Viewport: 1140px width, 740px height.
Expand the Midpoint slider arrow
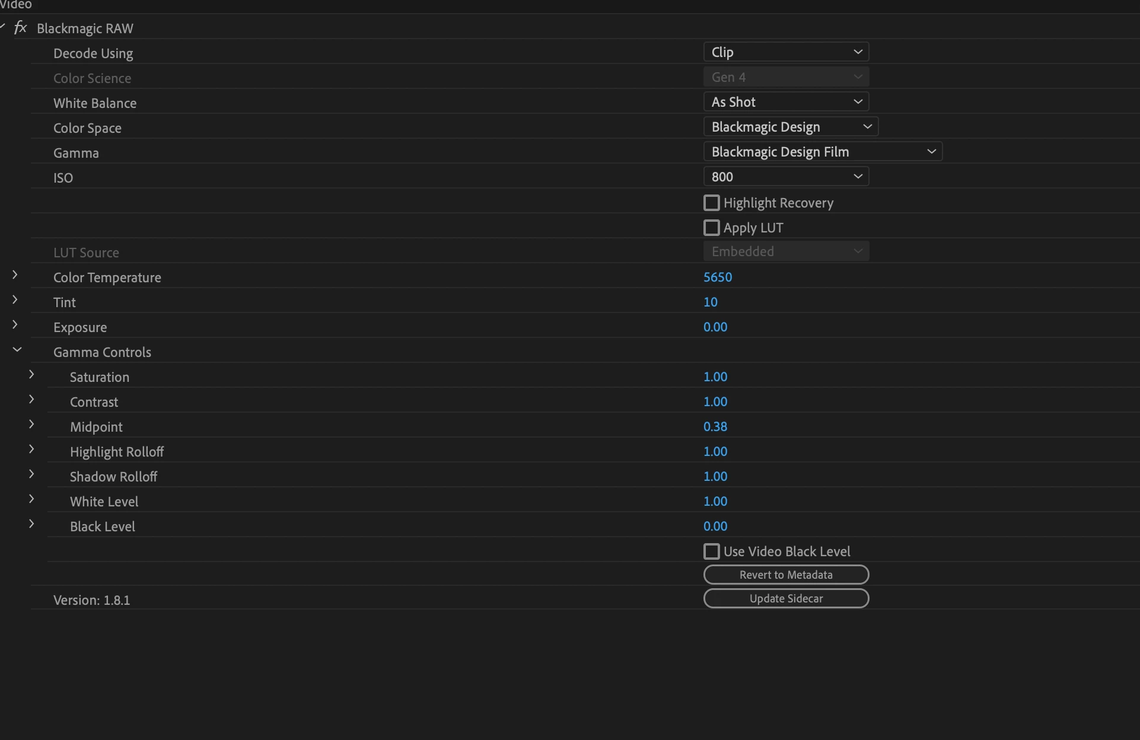tap(31, 425)
